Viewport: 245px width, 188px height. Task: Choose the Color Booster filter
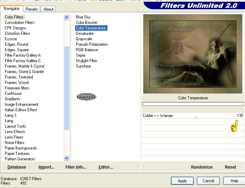(x=87, y=23)
